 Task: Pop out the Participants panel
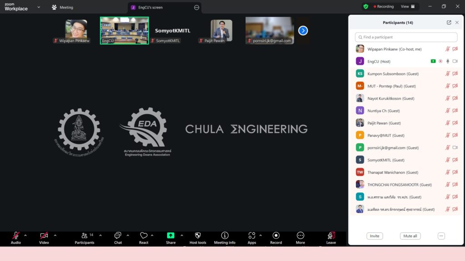click(449, 23)
